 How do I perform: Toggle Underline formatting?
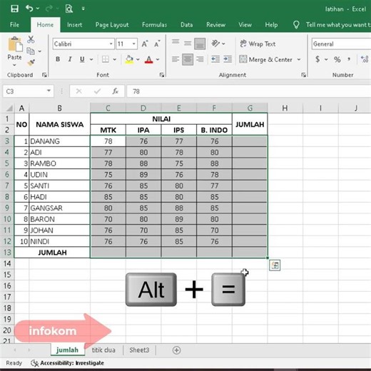pos(82,59)
